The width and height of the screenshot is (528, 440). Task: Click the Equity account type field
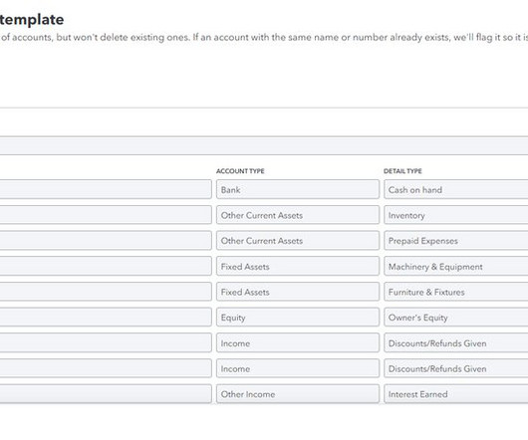(x=298, y=318)
